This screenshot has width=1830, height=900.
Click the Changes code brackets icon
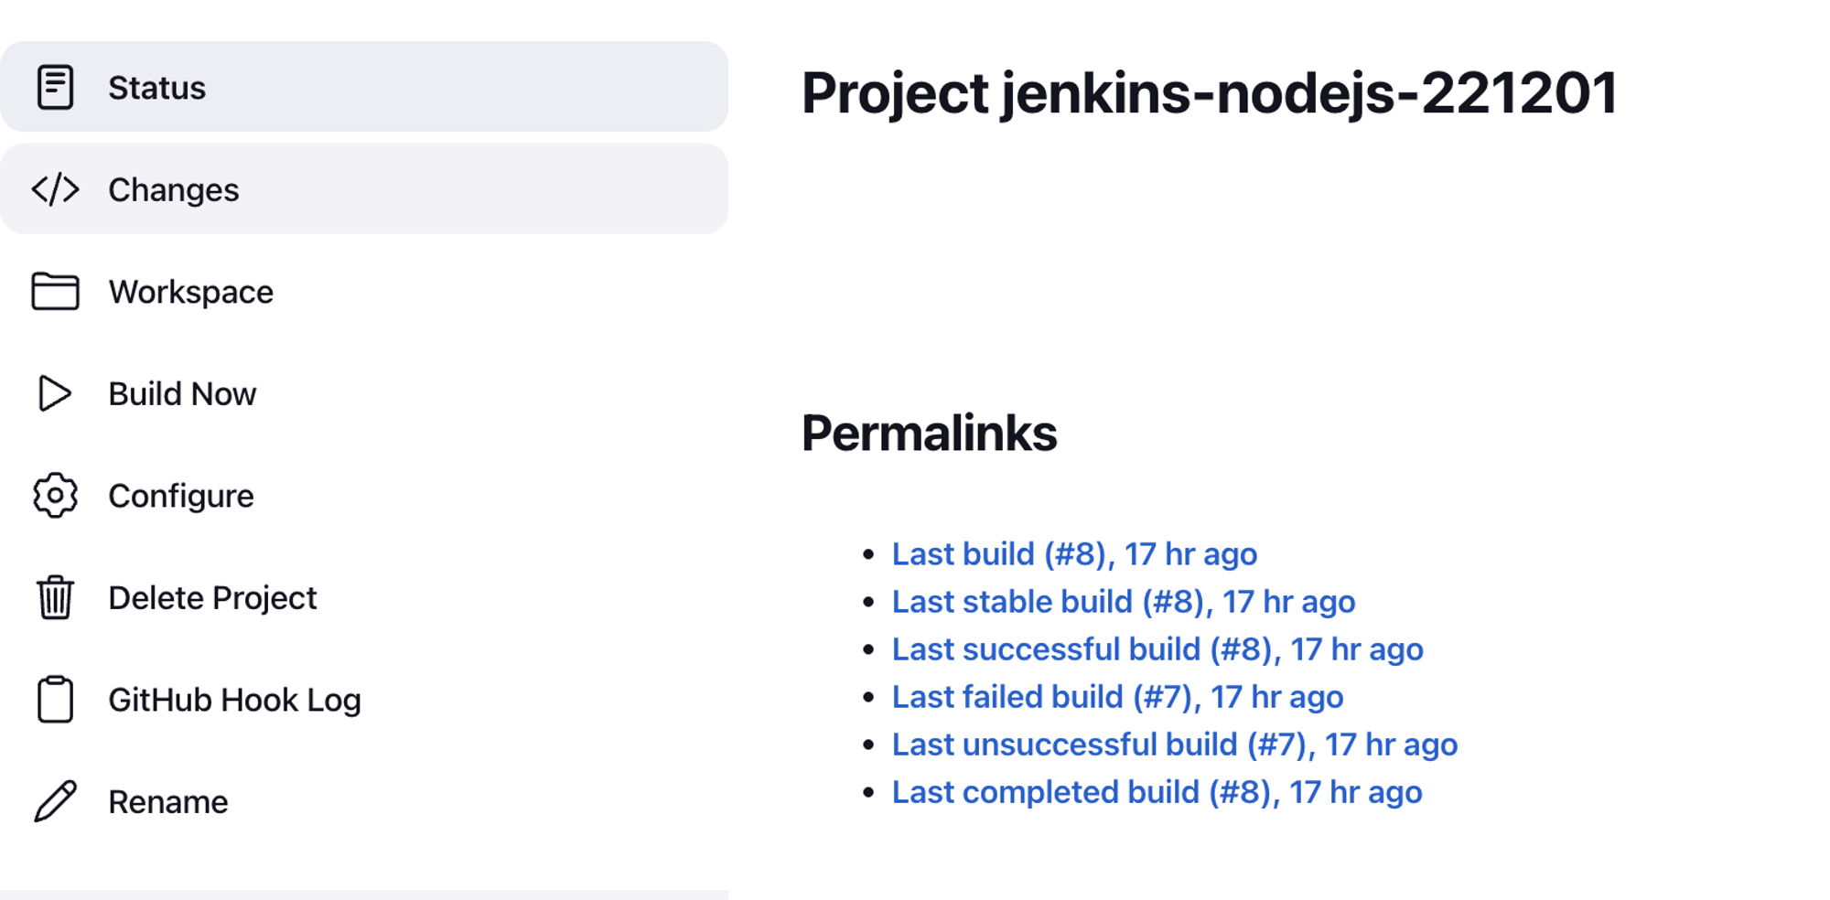tap(55, 189)
